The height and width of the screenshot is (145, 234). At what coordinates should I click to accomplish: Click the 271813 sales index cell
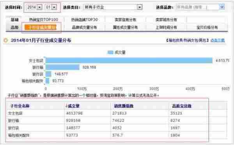pyautogui.click(x=119, y=114)
